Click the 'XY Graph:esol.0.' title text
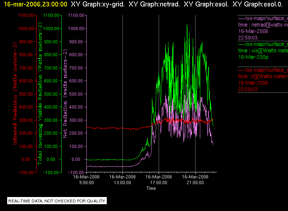 tap(258, 4)
